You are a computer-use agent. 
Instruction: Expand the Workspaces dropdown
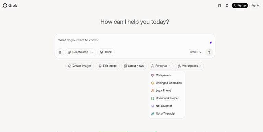point(189,66)
